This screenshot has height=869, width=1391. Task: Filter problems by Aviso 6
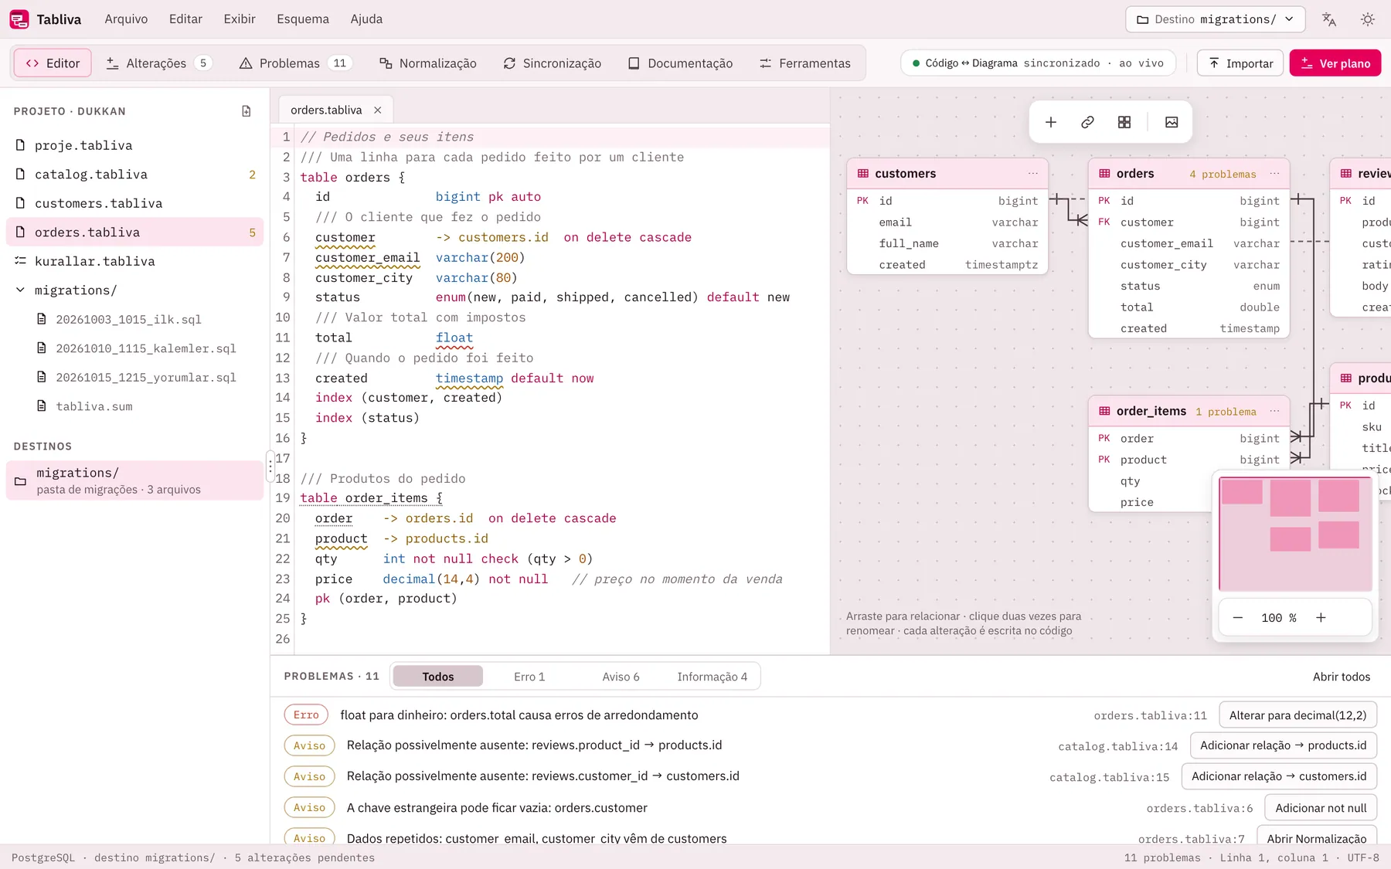coord(621,677)
